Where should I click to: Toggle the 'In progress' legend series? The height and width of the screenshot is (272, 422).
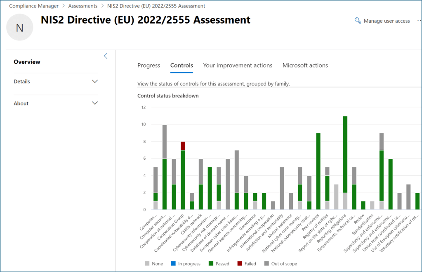coord(186,263)
